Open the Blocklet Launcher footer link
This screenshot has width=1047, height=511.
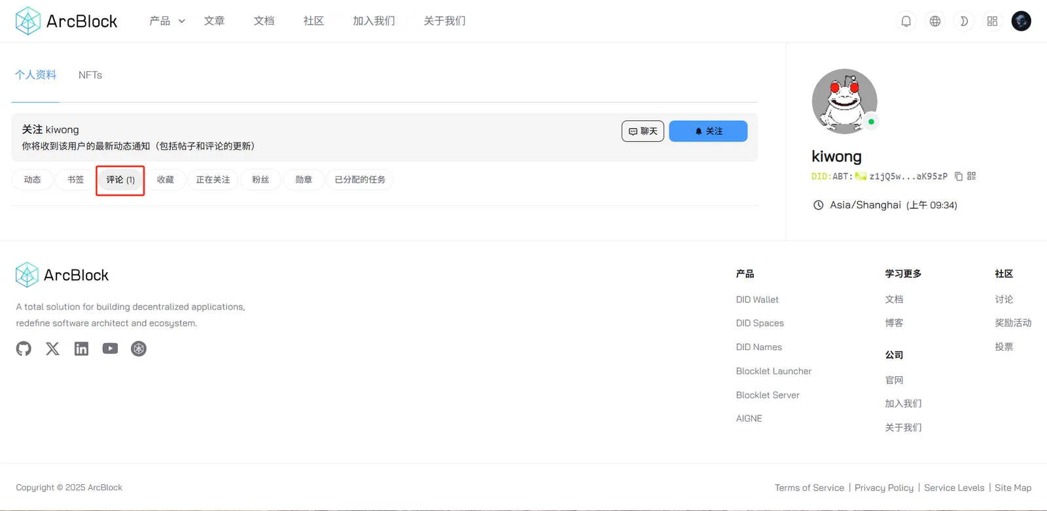(x=773, y=371)
